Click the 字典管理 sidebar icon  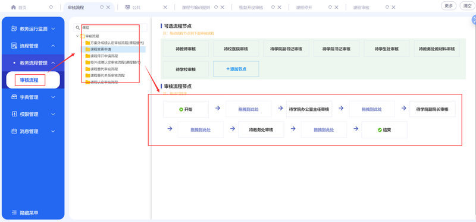(14, 97)
